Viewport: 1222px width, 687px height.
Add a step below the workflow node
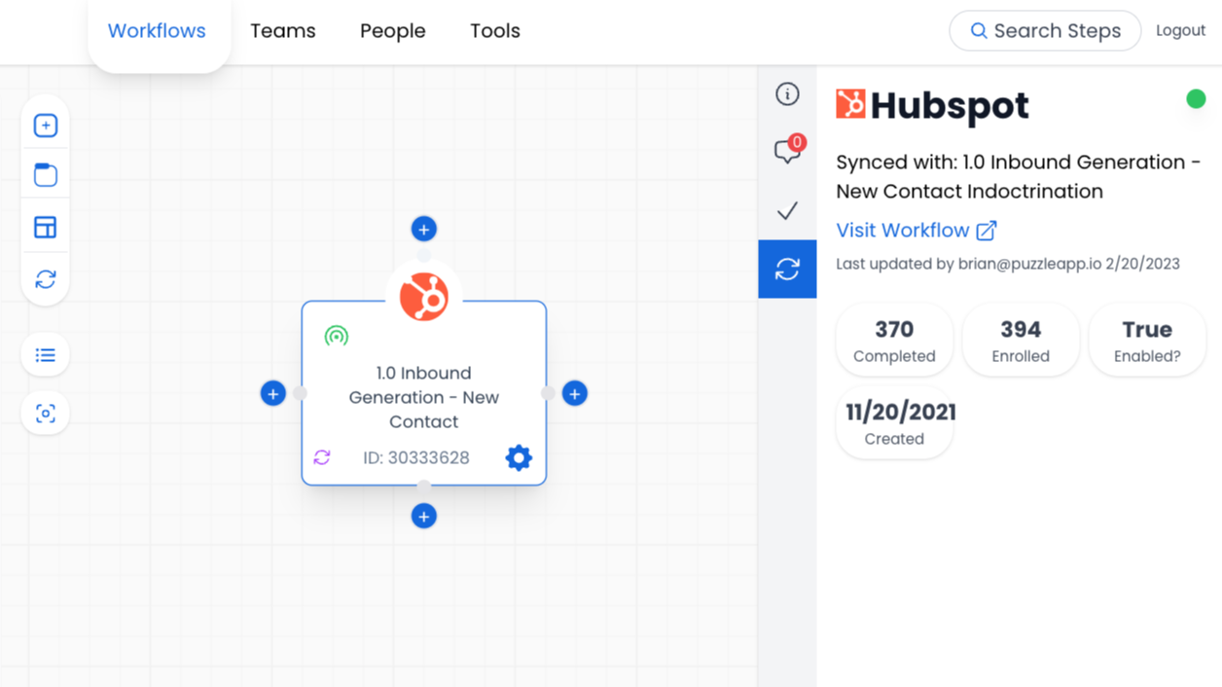[x=423, y=516]
